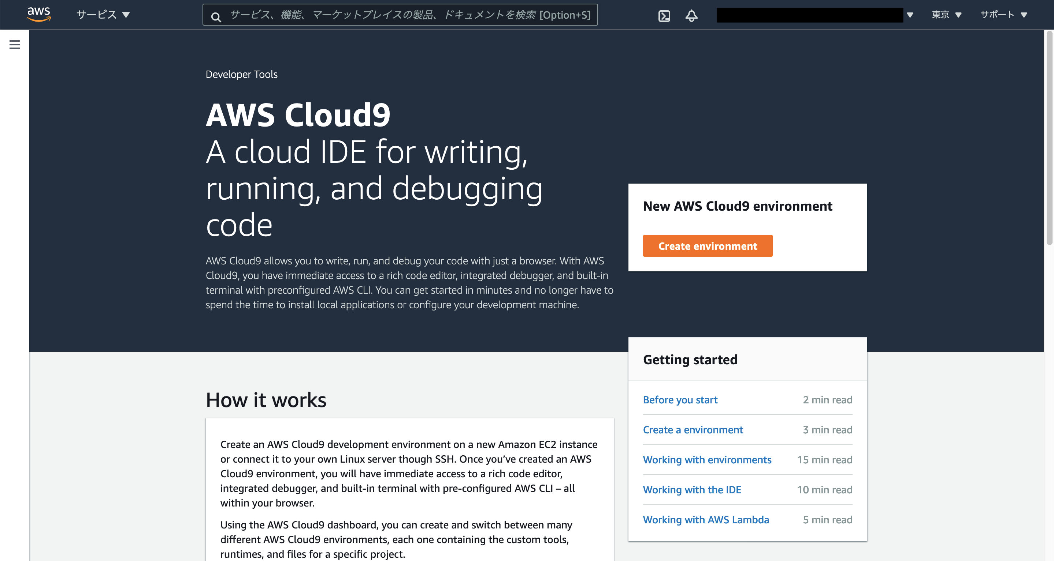Click the Getting started panel heading
The height and width of the screenshot is (561, 1054).
tap(690, 359)
